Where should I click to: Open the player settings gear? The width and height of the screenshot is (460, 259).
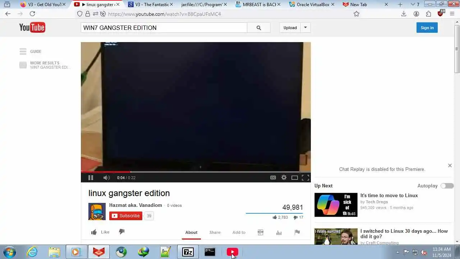284,178
